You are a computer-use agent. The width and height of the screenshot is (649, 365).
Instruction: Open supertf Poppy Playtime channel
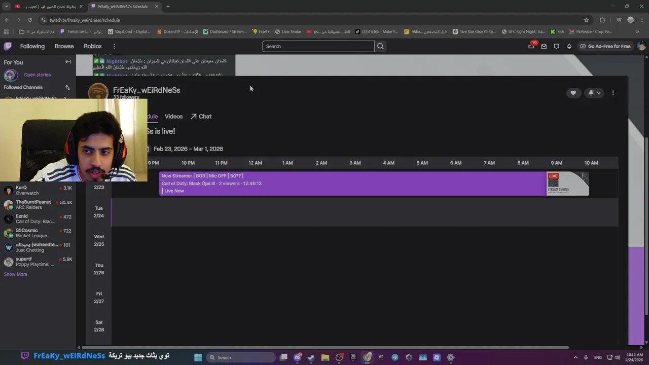coord(38,262)
